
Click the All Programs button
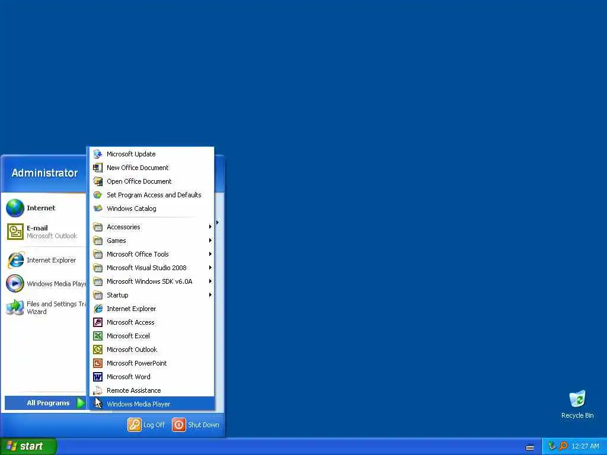pos(45,403)
